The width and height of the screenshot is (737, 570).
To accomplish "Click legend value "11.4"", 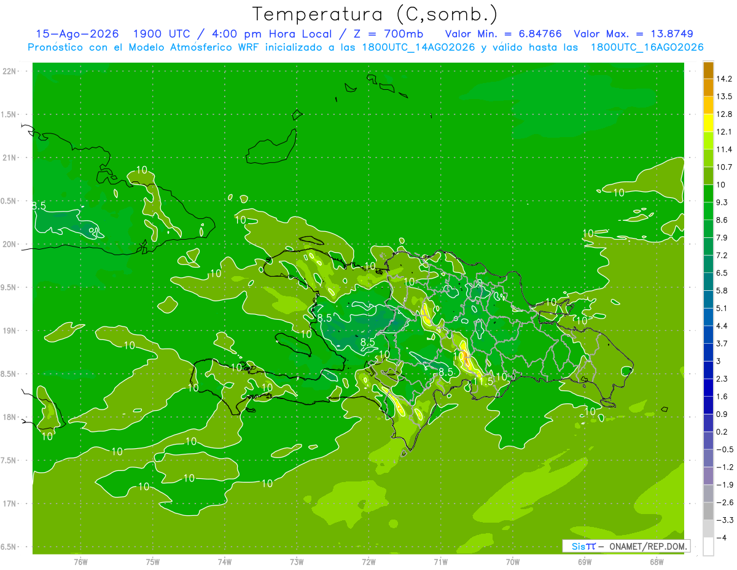I will click(725, 149).
